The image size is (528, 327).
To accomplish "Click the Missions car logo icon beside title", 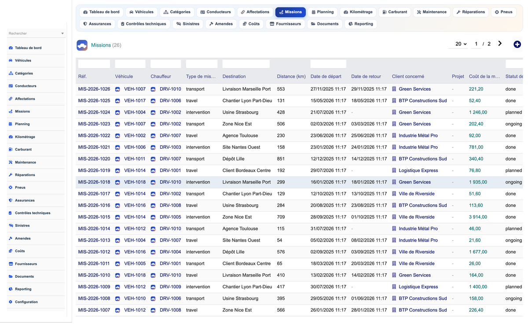I will coord(82,45).
